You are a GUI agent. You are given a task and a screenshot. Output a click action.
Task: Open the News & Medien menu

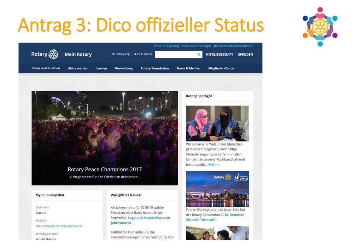click(188, 68)
